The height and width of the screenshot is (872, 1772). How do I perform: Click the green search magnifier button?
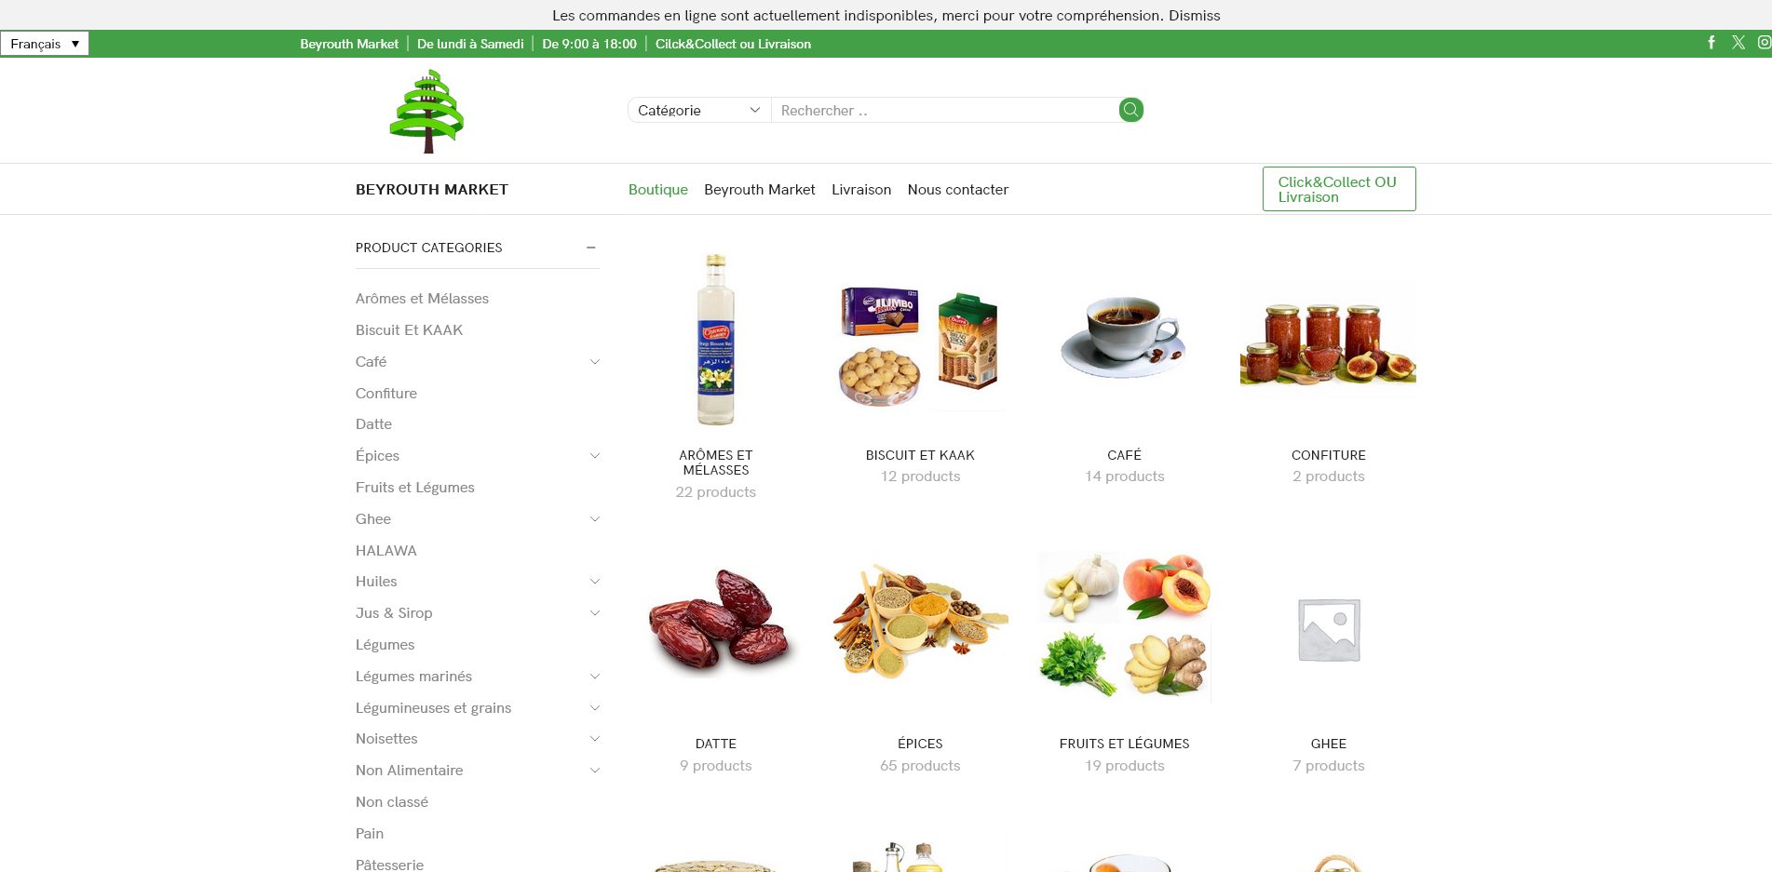tap(1130, 110)
